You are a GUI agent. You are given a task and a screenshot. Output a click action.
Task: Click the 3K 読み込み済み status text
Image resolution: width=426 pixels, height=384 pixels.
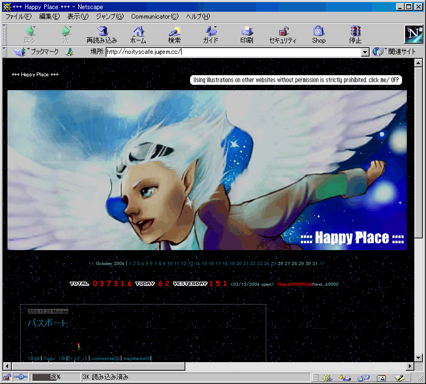click(105, 377)
